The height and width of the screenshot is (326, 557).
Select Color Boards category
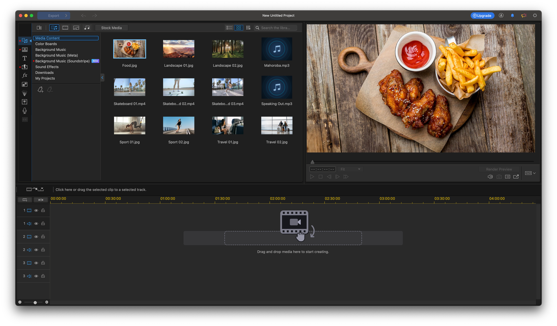[x=46, y=44]
